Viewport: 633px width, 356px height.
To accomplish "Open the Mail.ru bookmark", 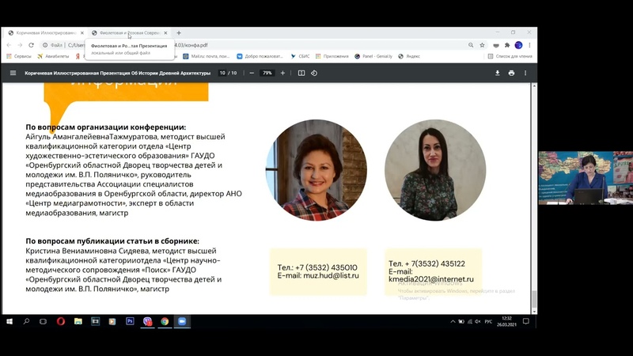I will pyautogui.click(x=207, y=56).
